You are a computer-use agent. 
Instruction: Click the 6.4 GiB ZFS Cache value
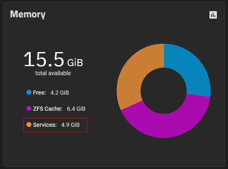coord(76,109)
